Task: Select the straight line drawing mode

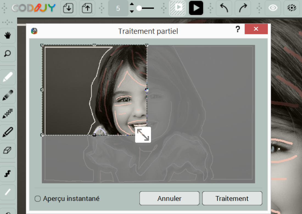Action: [x=7, y=192]
